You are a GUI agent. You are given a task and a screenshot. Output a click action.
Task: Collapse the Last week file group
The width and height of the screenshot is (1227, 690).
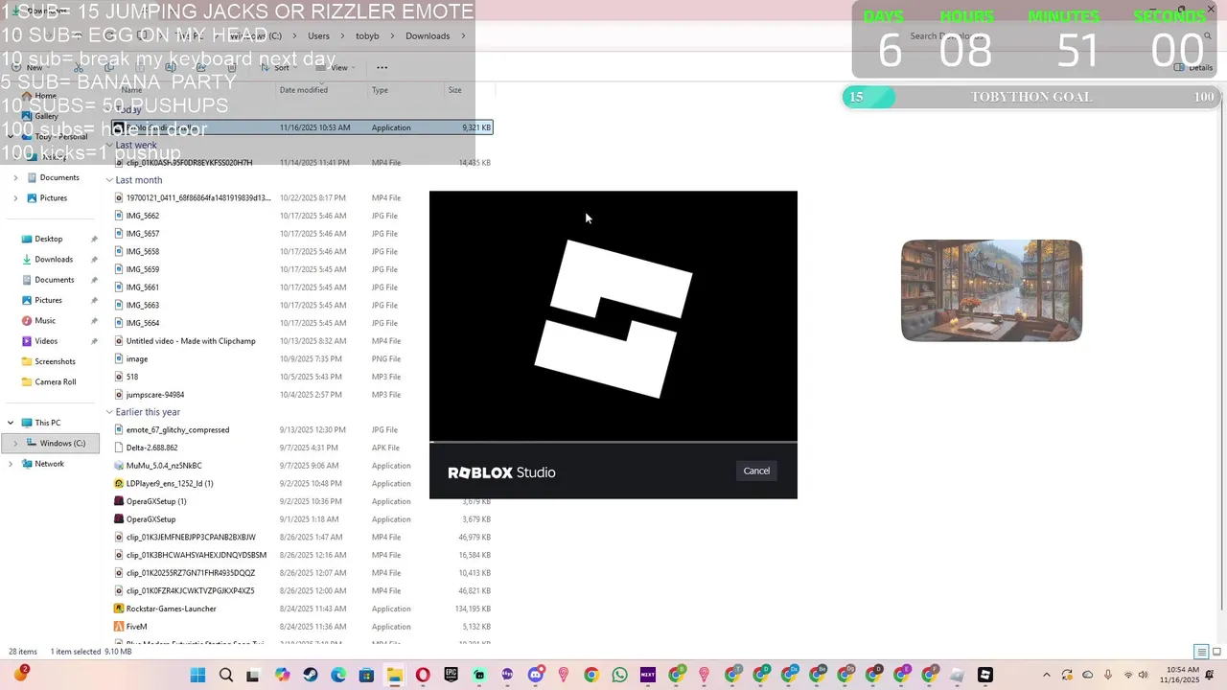pos(109,146)
